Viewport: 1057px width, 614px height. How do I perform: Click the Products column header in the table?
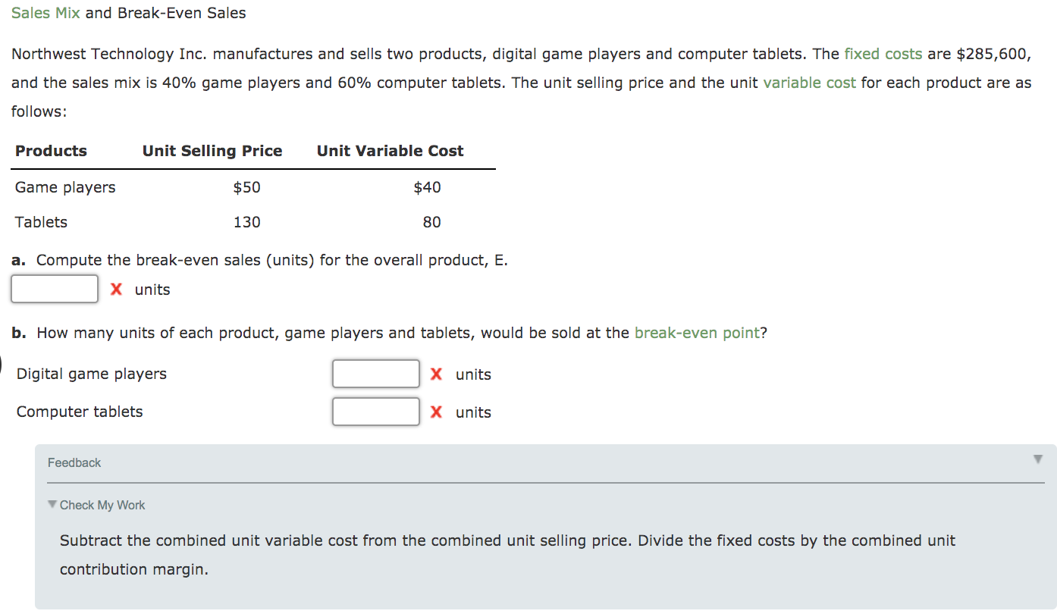tap(50, 151)
